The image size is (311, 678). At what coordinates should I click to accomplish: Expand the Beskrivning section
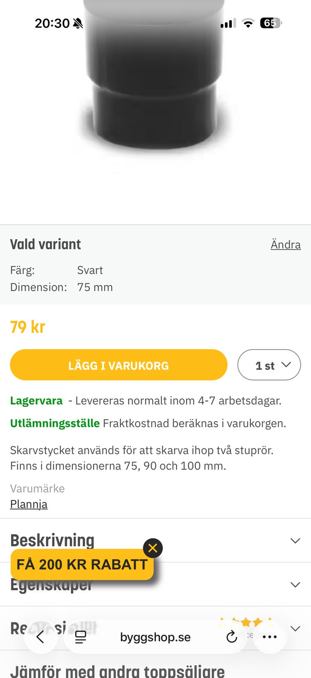295,541
